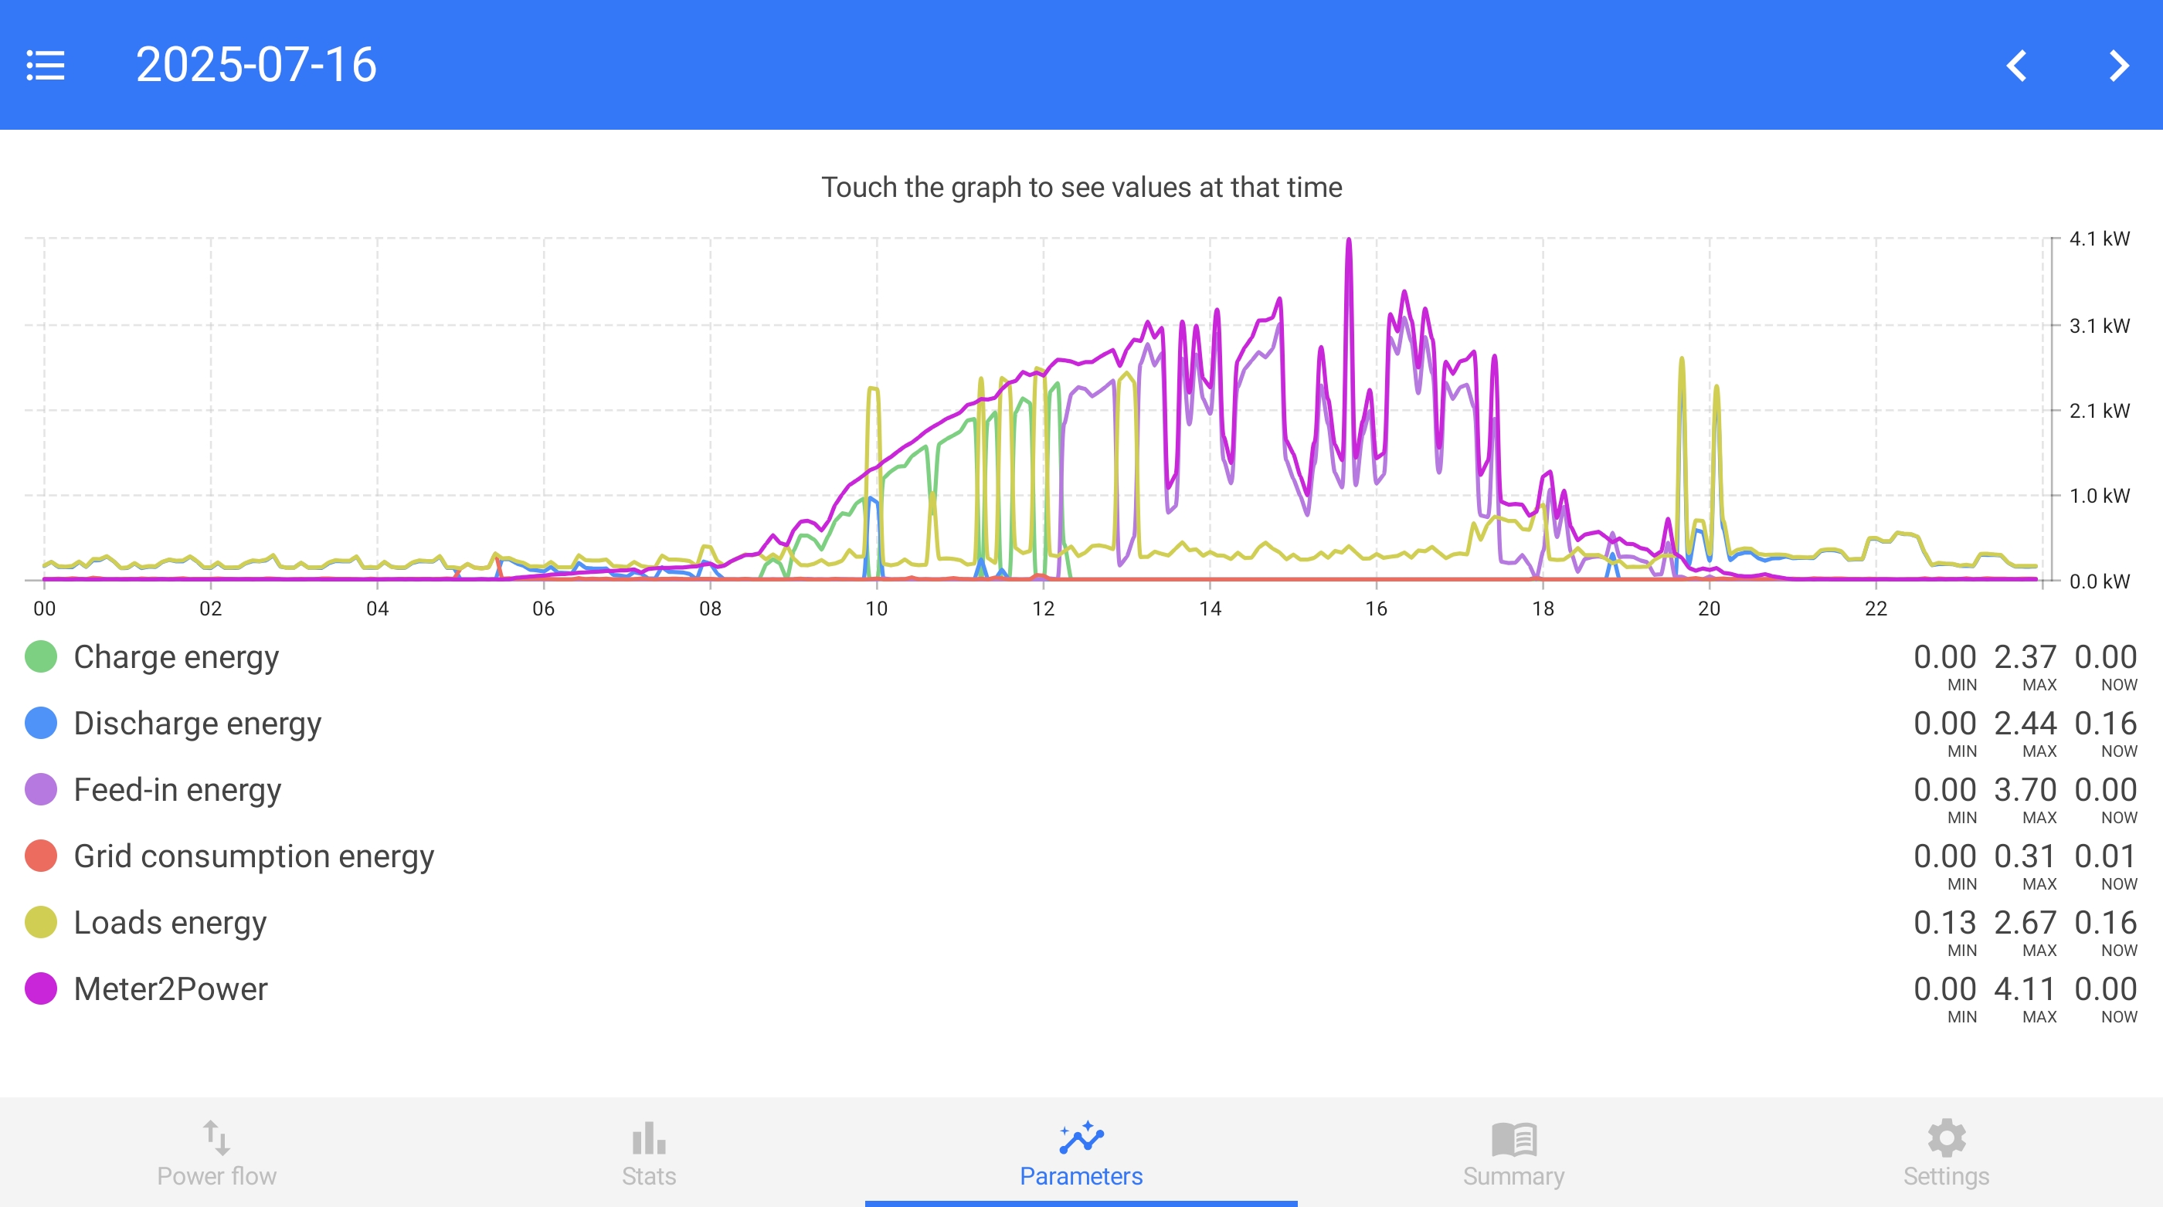The height and width of the screenshot is (1207, 2163).
Task: Toggle the Grid consumption energy label
Action: [x=253, y=856]
